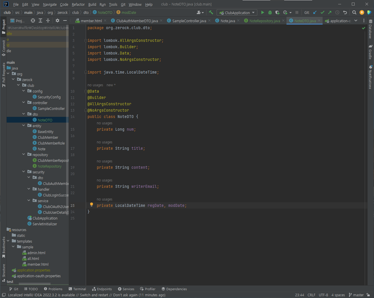Click the Git update project arrow
Image resolution: width=374 pixels, height=298 pixels.
click(x=315, y=12)
